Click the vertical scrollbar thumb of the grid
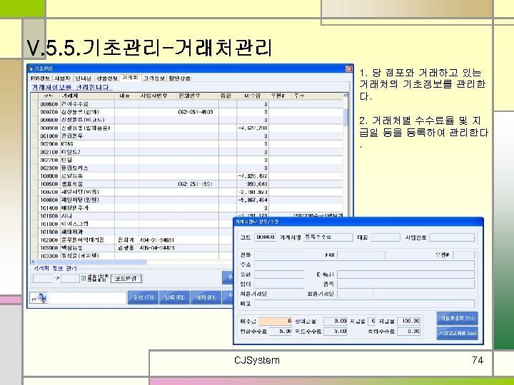The width and height of the screenshot is (514, 385). 346,116
